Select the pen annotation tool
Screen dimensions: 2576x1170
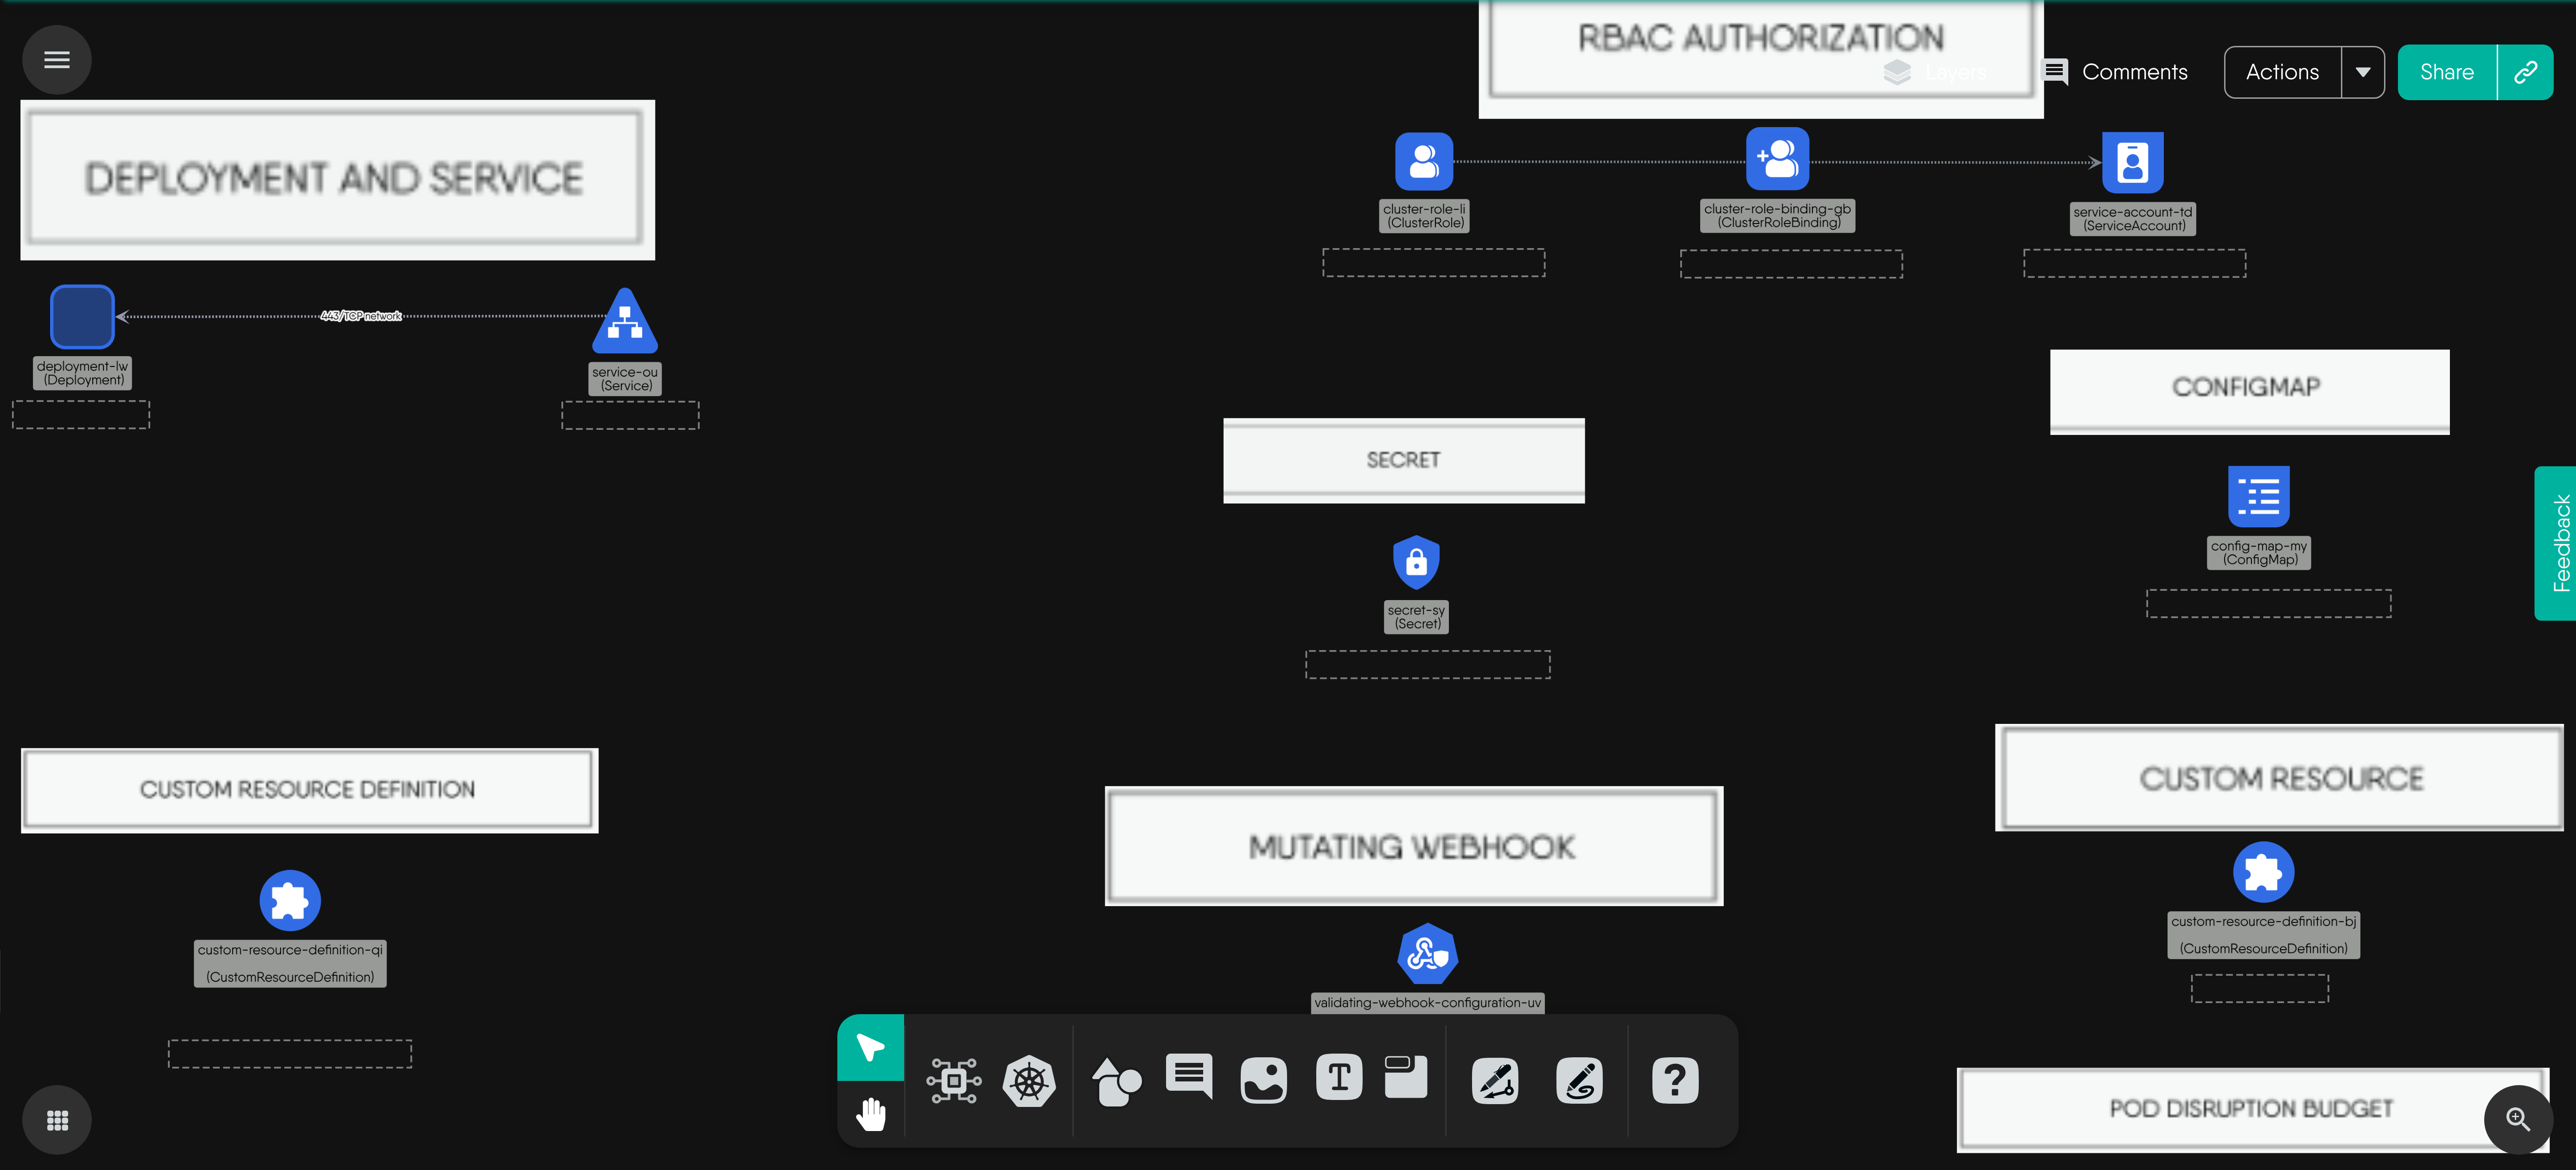1495,1081
